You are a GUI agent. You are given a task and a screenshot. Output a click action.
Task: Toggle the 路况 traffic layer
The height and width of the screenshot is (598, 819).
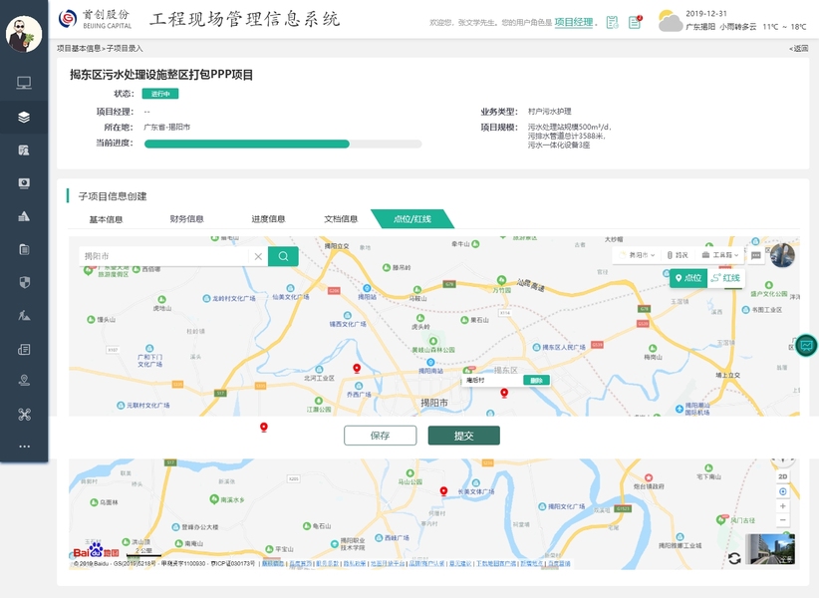point(678,255)
